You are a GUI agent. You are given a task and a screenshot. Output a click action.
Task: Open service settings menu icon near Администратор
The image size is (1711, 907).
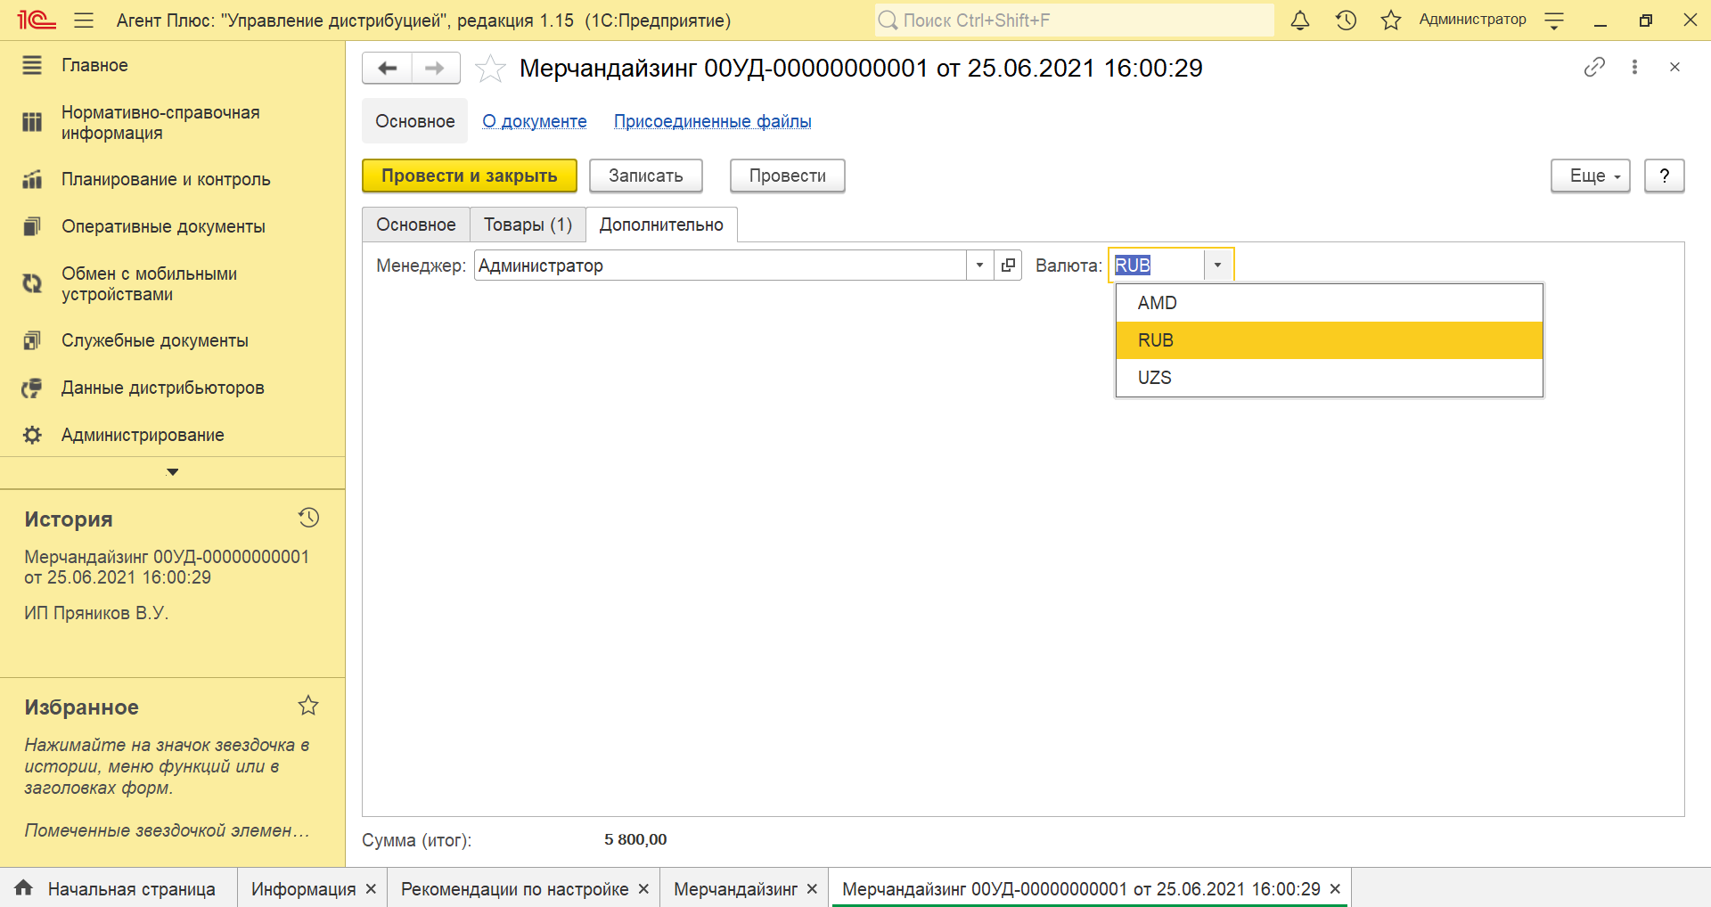pos(1554,20)
